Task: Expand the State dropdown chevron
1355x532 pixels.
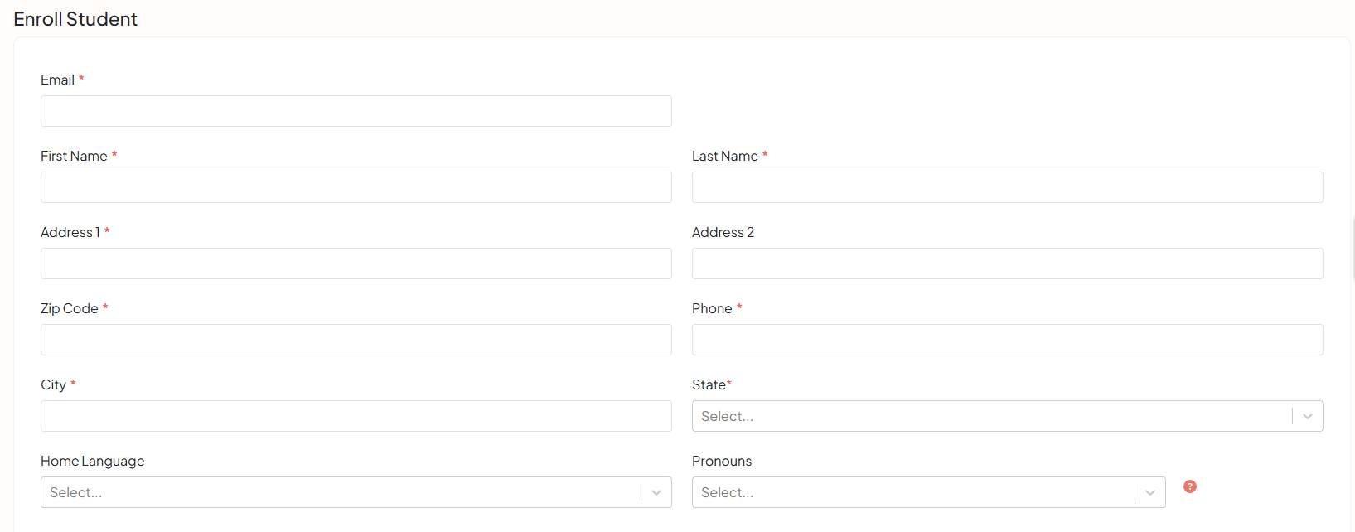Action: point(1308,416)
